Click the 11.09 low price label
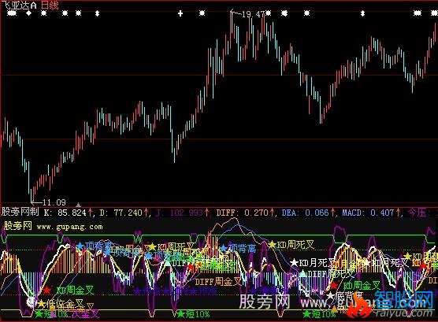The height and width of the screenshot is (322, 438). click(54, 202)
